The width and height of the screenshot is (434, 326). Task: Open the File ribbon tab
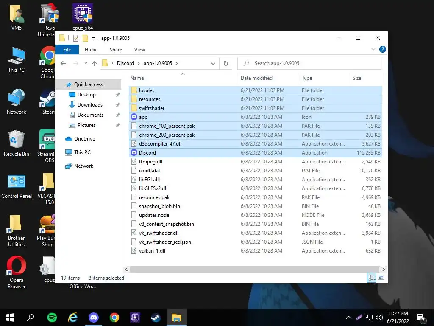pyautogui.click(x=67, y=50)
